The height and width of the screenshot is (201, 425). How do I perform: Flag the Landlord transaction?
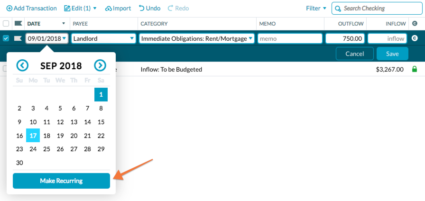18,38
